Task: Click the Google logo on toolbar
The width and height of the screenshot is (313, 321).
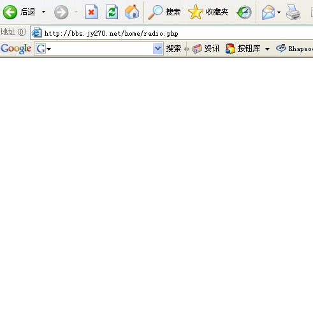Action: point(16,49)
